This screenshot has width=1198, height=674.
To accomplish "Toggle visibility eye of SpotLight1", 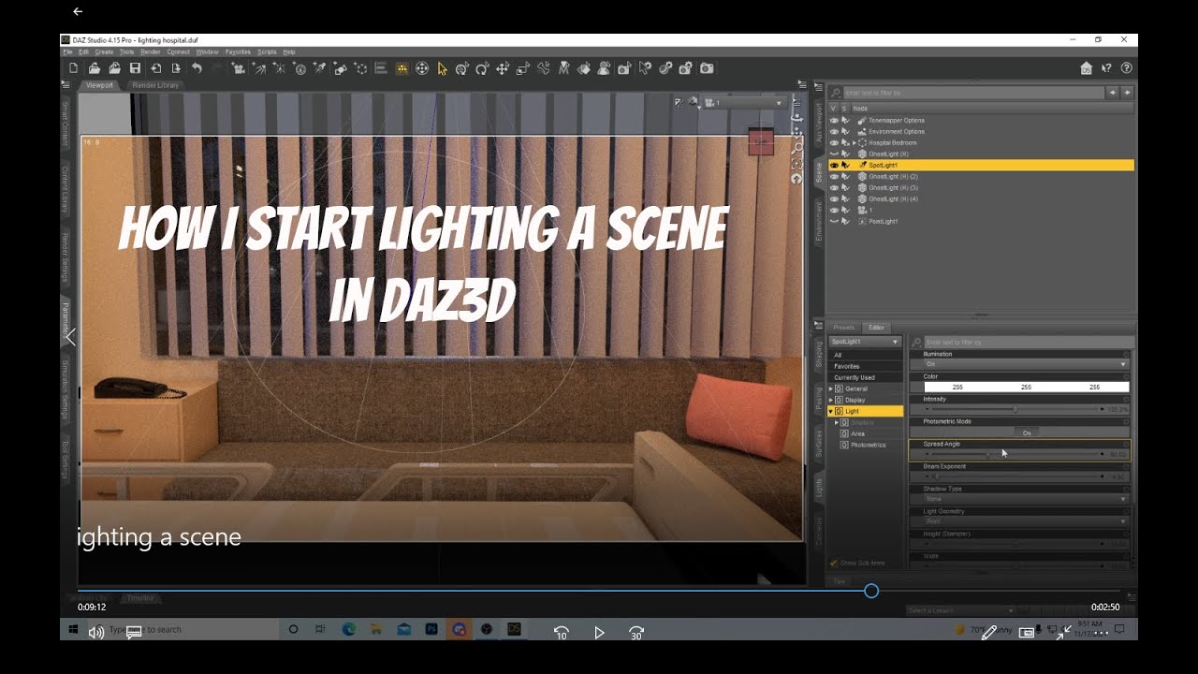I will (834, 165).
